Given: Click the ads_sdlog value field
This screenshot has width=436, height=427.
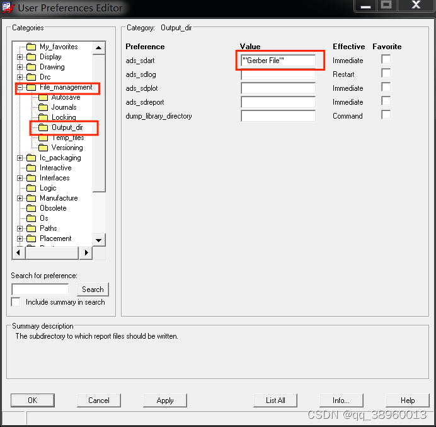Looking at the screenshot, I should pyautogui.click(x=278, y=74).
